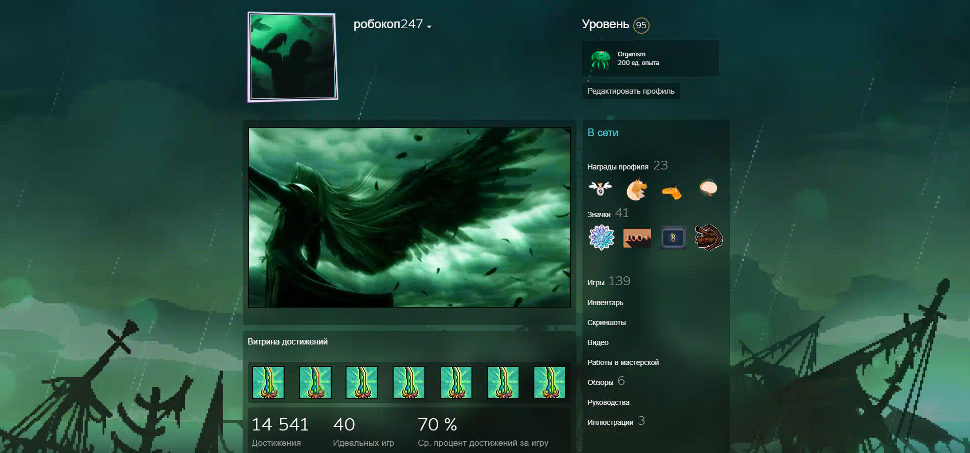Expand the робокоп247 name history dropdown arrow
The image size is (970, 453).
pyautogui.click(x=429, y=27)
